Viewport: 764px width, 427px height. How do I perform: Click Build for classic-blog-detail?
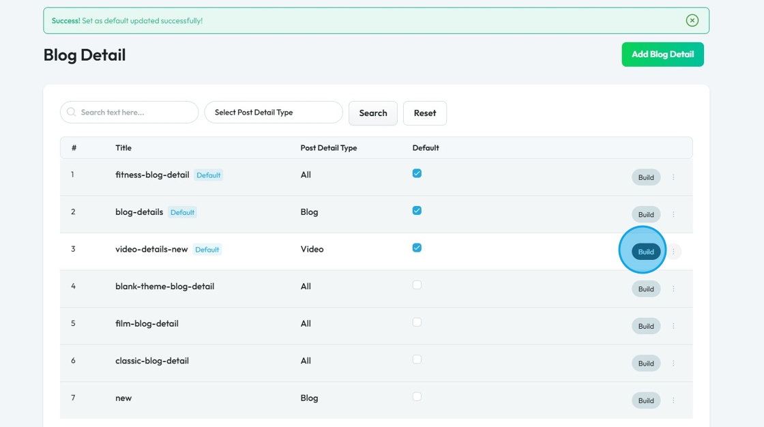pyautogui.click(x=646, y=364)
